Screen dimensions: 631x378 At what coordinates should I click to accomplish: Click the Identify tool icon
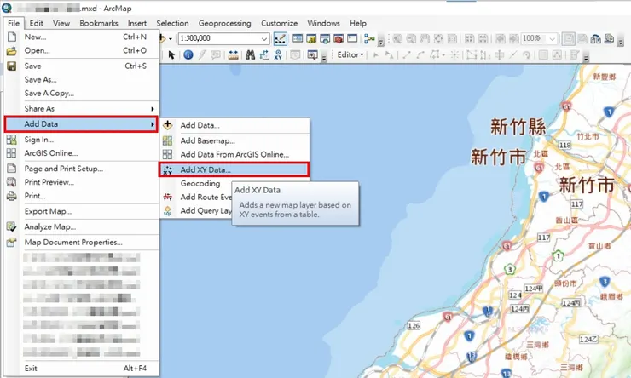(188, 55)
